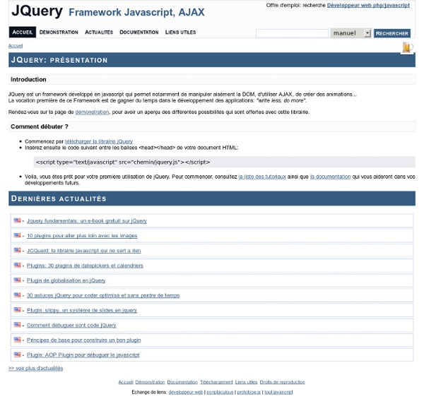Click the footer Documentation link
Image resolution: width=424 pixels, height=399 pixels.
point(182,382)
